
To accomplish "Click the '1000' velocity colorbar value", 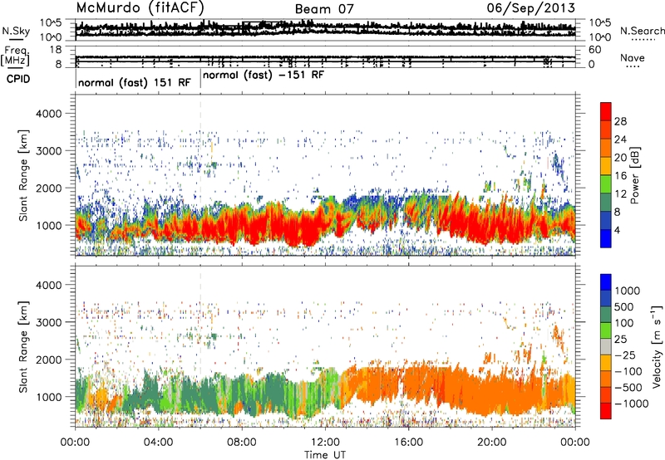I will click(628, 291).
